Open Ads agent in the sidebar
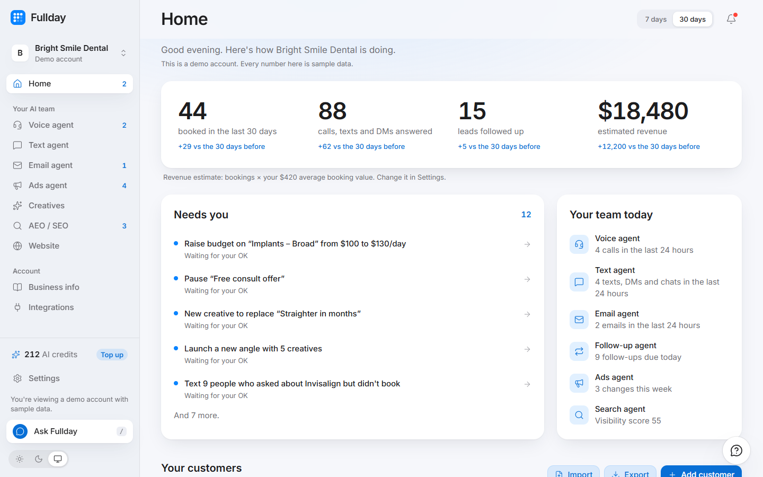763x477 pixels. click(70, 185)
